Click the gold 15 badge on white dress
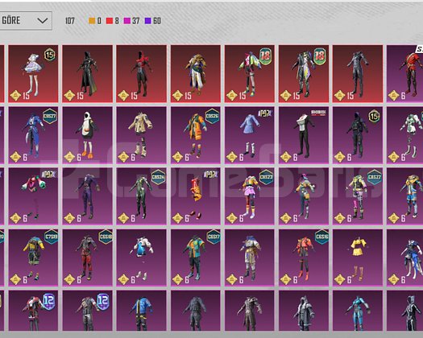423x338 pixels. (x=50, y=55)
